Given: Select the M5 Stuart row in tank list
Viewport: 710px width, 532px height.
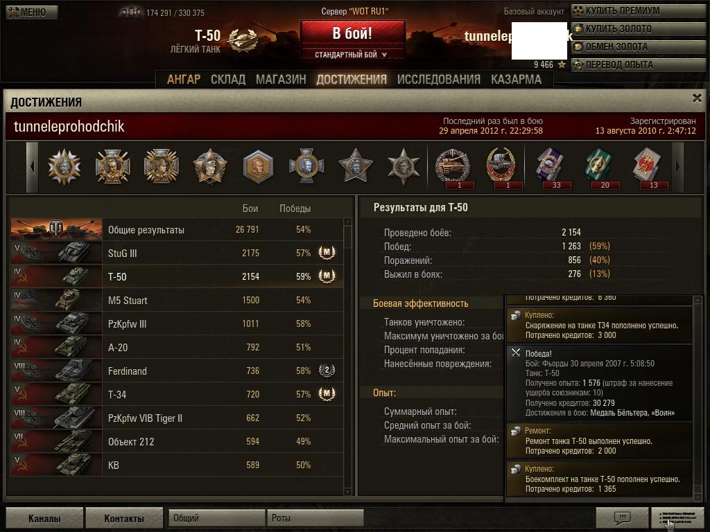Looking at the screenshot, I should pyautogui.click(x=177, y=300).
